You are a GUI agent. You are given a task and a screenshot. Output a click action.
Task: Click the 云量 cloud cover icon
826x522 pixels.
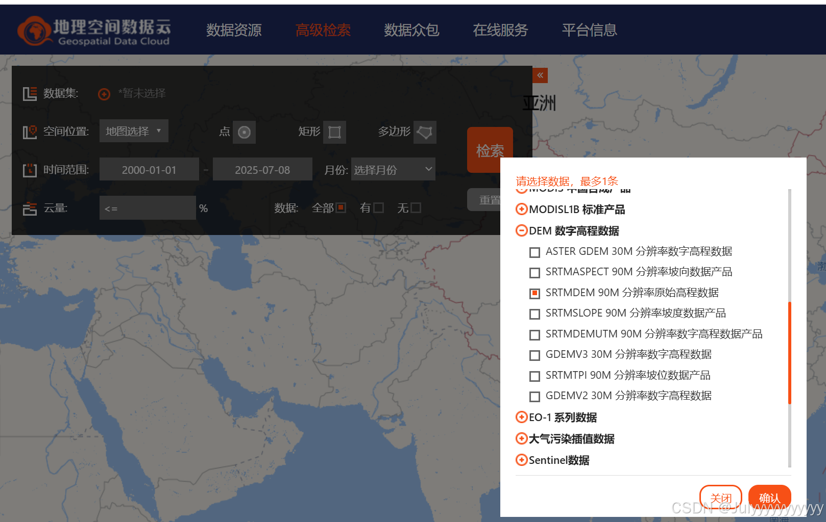tap(30, 207)
